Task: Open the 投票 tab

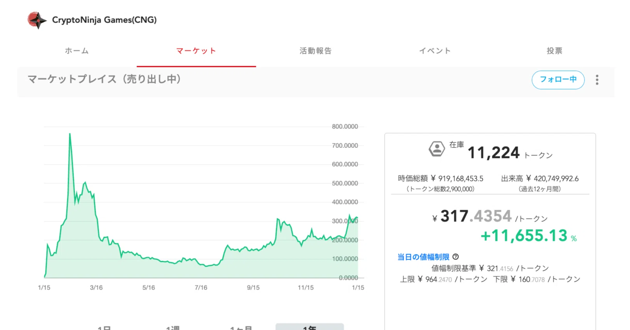Action: pyautogui.click(x=554, y=51)
